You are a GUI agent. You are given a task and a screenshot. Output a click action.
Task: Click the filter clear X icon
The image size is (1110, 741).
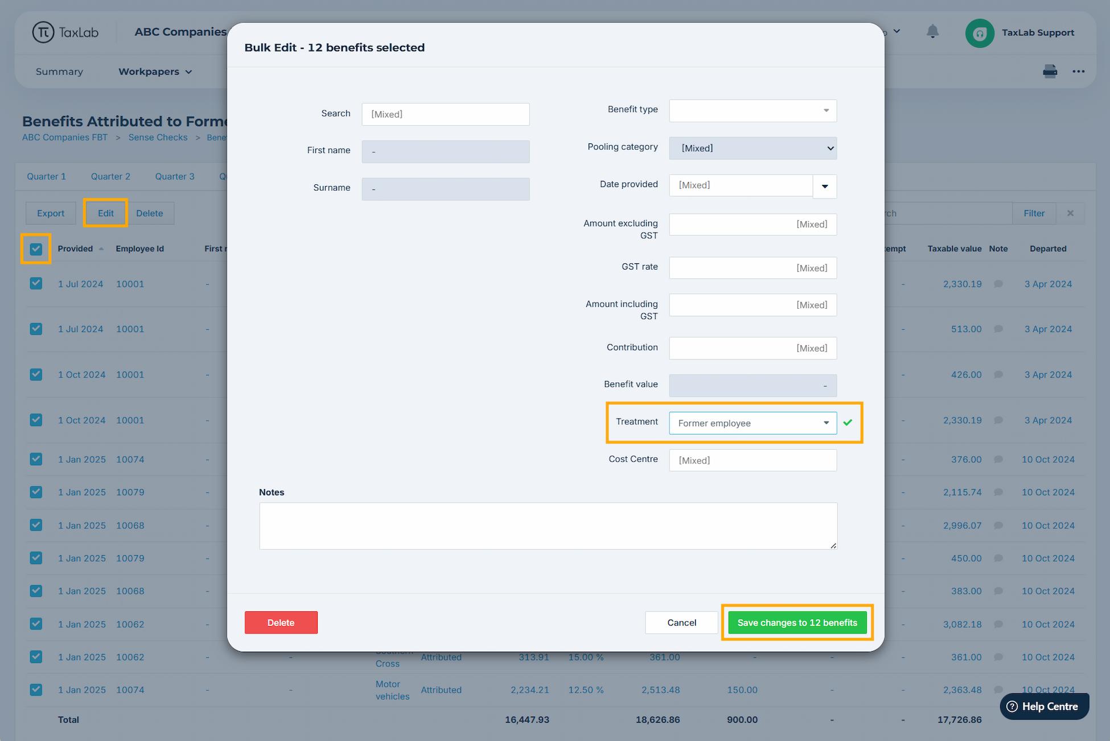[x=1070, y=213]
